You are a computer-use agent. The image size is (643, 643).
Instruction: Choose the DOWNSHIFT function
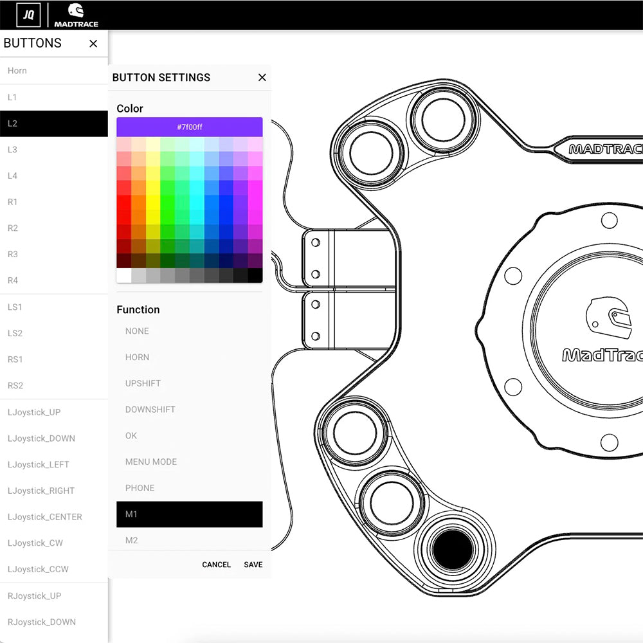(150, 410)
